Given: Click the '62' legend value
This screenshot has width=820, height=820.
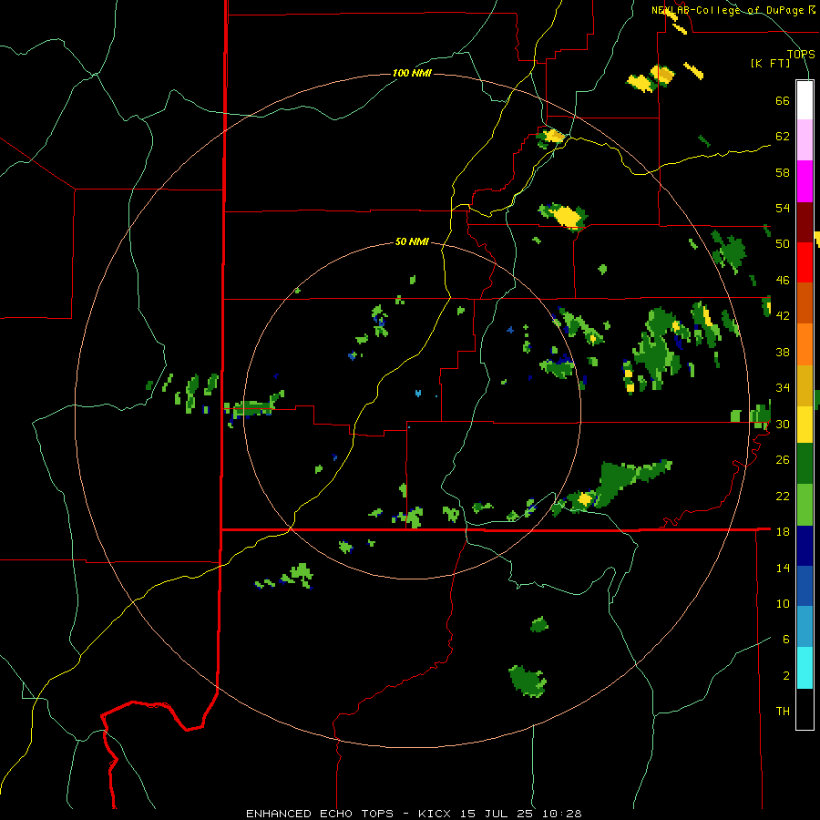Looking at the screenshot, I should point(783,137).
